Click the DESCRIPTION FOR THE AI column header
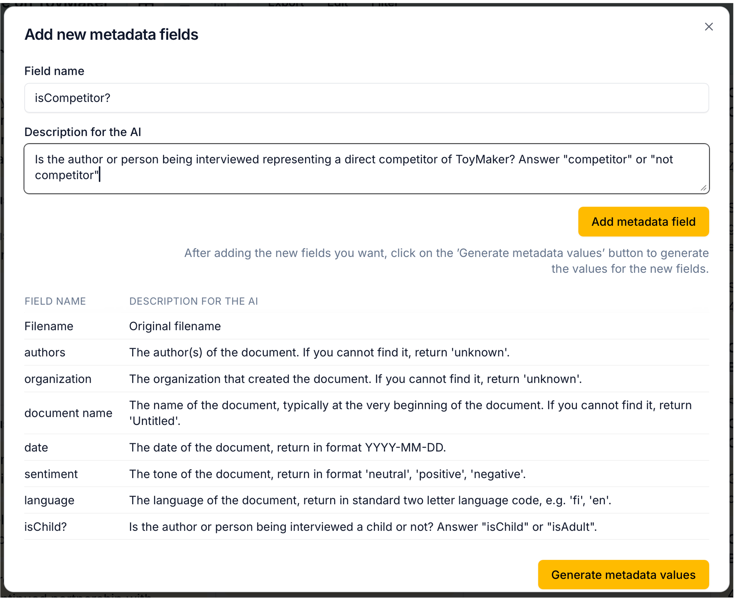Viewport: 734px width, 598px height. click(x=194, y=301)
